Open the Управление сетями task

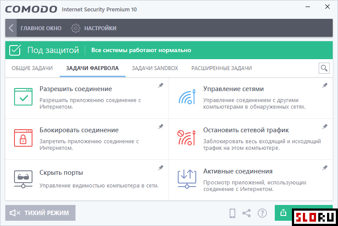pyautogui.click(x=234, y=89)
